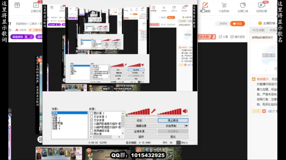Image resolution: width=286 pixels, height=160 pixels.
Task: Click the 37370 follower count
Action: point(223,24)
